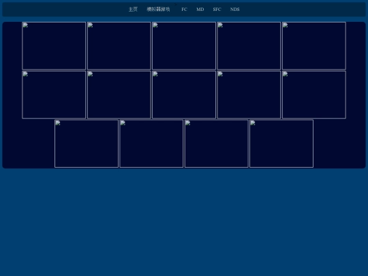Viewport: 368px width, 276px height.
Task: Select fourth thumbnail in middle row
Action: pyautogui.click(x=249, y=95)
